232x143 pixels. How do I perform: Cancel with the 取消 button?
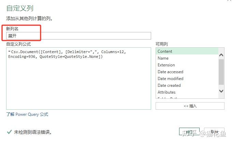[214, 132]
